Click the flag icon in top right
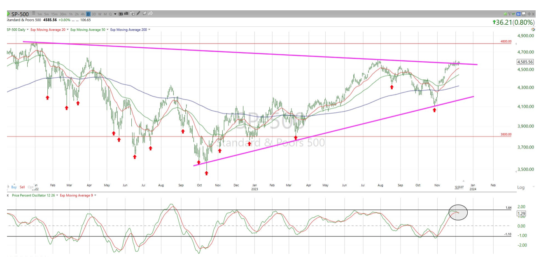 tap(510, 14)
